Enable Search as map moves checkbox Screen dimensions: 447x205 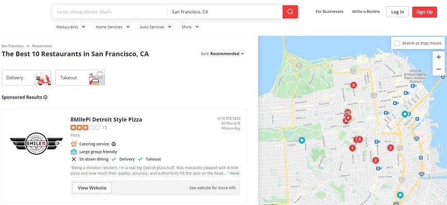pos(397,43)
